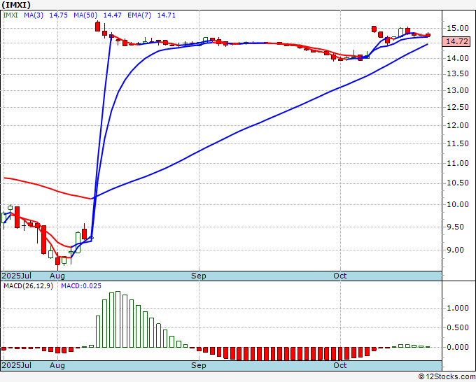Click Oct on the MACD panel axis
The width and height of the screenshot is (476, 382).
(x=340, y=365)
